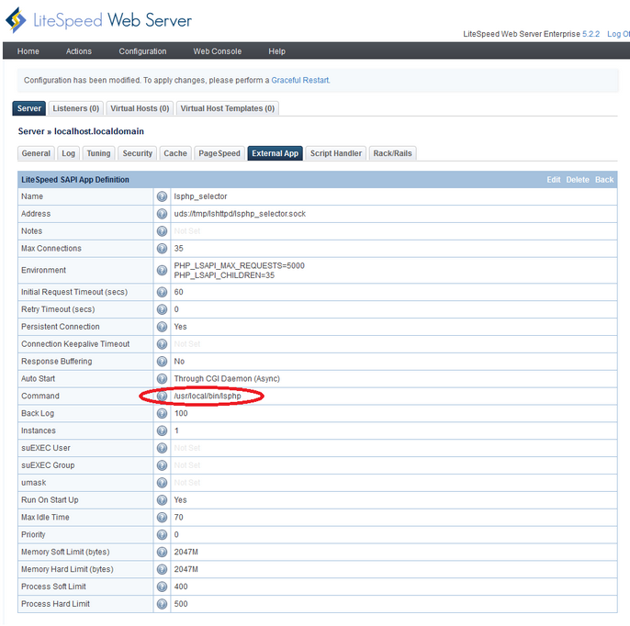Open help icon for Process Soft Limit
Image resolution: width=630 pixels, height=626 pixels.
tap(162, 587)
